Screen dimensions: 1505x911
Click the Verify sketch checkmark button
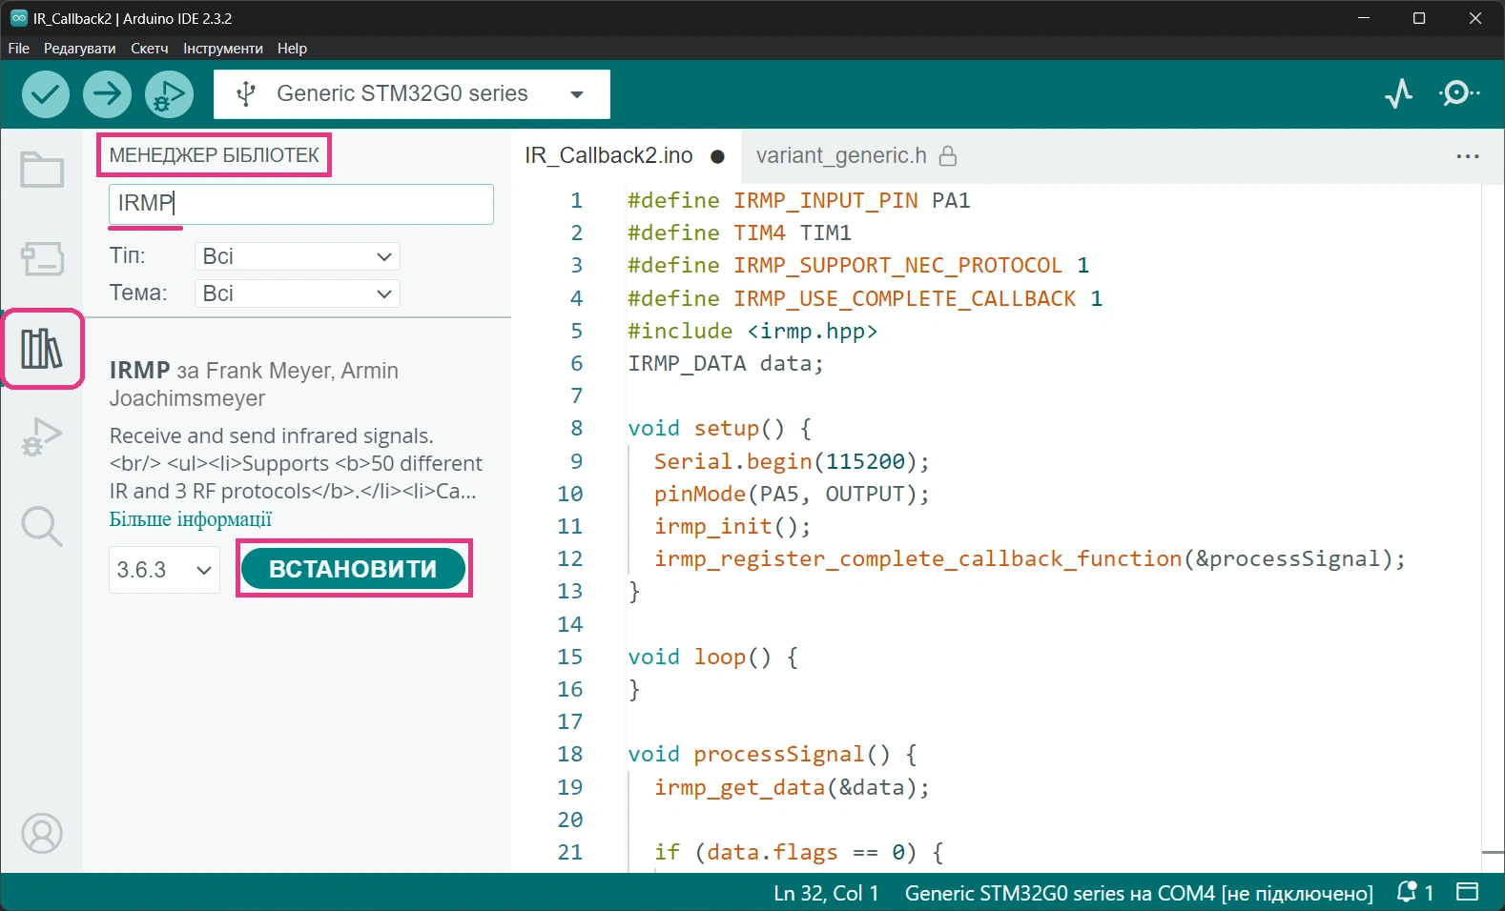[x=46, y=94]
